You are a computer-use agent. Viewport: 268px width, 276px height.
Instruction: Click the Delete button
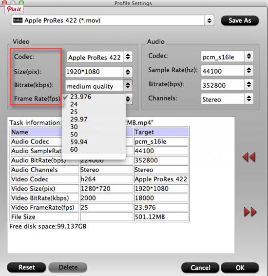click(68, 267)
